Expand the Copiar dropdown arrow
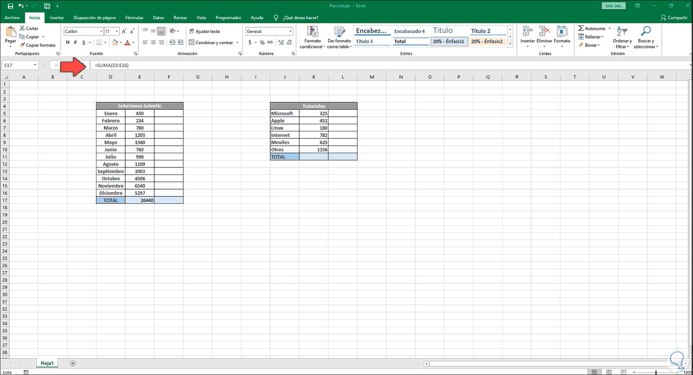Viewport: 693px width, 375px height. tap(43, 37)
